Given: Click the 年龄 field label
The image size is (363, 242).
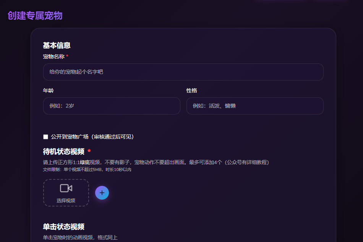Looking at the screenshot, I should pos(49,90).
